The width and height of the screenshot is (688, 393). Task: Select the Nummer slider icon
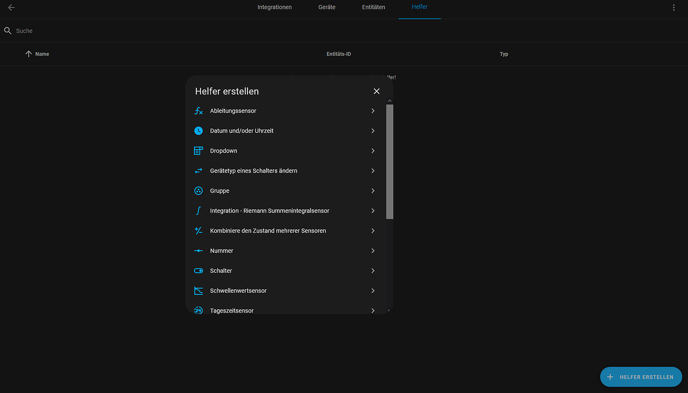[x=198, y=250]
